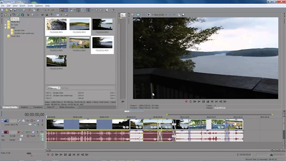Toggle Automatic Crossfades in main toolbar
The height and width of the screenshot is (161, 286).
click(x=66, y=10)
